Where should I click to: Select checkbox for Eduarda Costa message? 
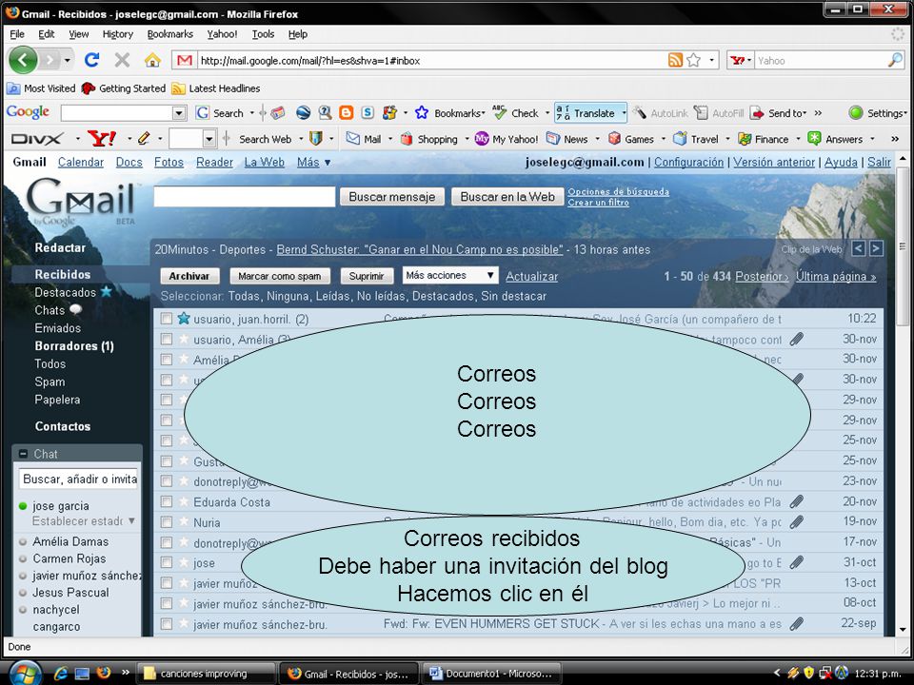coord(166,501)
